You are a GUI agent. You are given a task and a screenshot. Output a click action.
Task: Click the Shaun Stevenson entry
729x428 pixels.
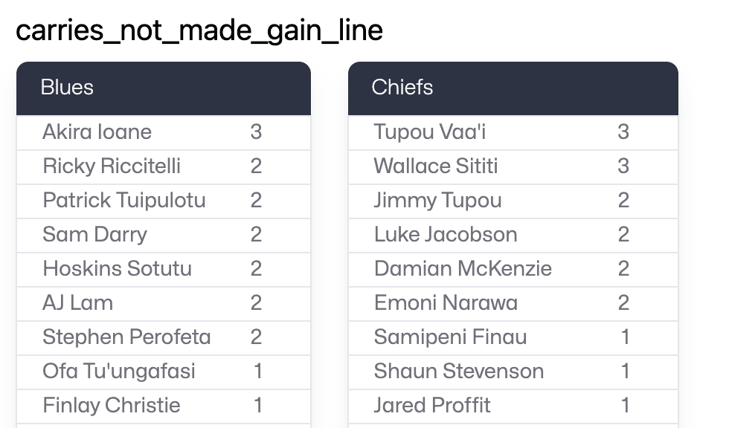point(513,372)
